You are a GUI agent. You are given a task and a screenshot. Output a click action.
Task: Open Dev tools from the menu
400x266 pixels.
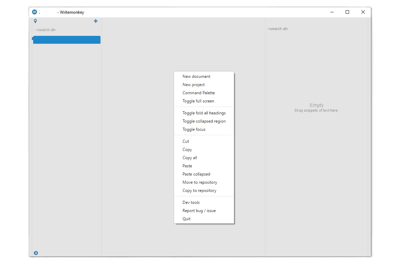204,202
